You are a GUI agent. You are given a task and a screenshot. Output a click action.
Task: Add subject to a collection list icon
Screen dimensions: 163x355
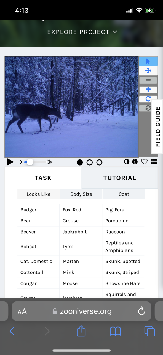tap(154, 162)
